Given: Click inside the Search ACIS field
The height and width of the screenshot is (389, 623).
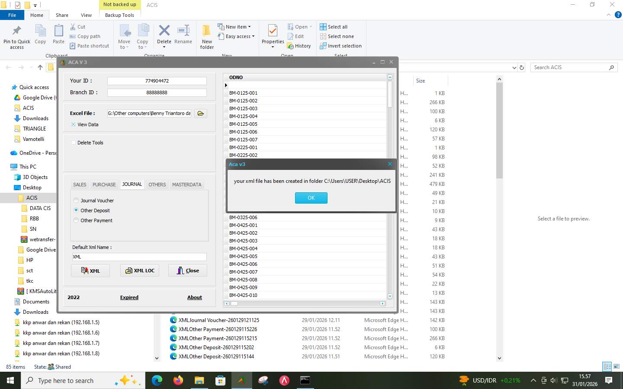Looking at the screenshot, I should (571, 67).
